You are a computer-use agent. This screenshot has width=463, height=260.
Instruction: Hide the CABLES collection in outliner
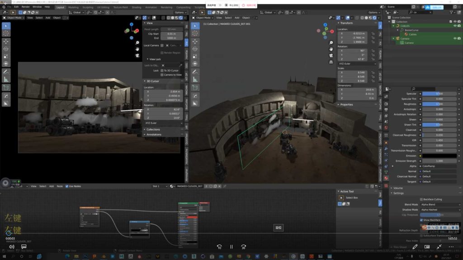tap(455, 26)
